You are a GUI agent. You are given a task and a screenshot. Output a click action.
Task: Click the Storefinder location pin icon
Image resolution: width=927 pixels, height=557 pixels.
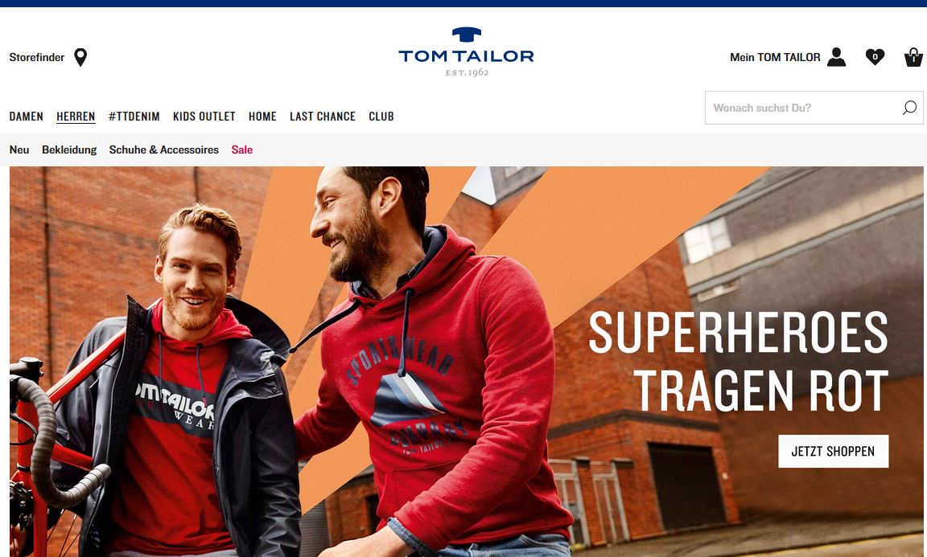click(80, 57)
